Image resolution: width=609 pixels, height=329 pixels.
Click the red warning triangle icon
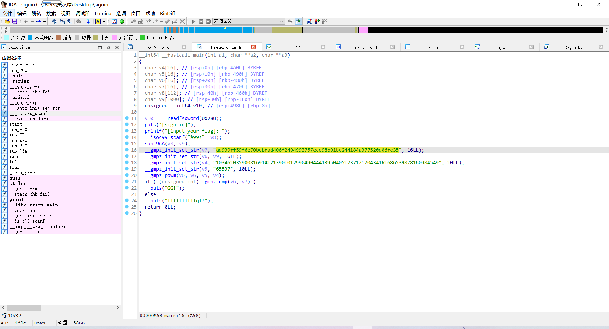pyautogui.click(x=115, y=22)
